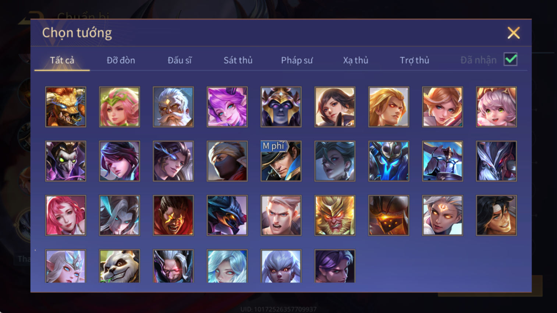Open the "Đấu sĩ" tab
This screenshot has width=557, height=313.
(x=180, y=60)
